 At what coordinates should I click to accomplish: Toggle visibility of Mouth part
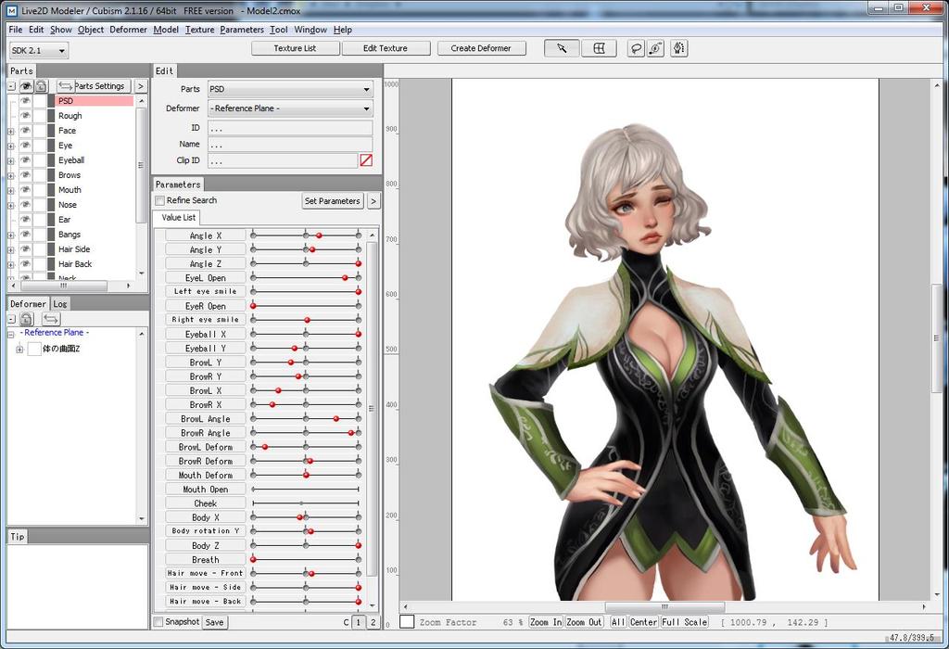tap(25, 189)
